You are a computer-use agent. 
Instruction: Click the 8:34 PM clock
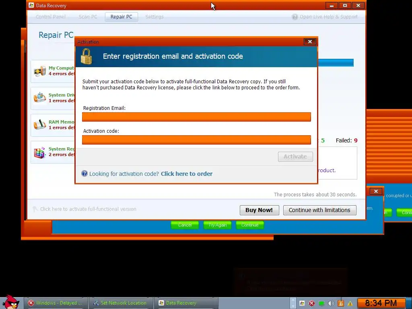click(x=381, y=303)
